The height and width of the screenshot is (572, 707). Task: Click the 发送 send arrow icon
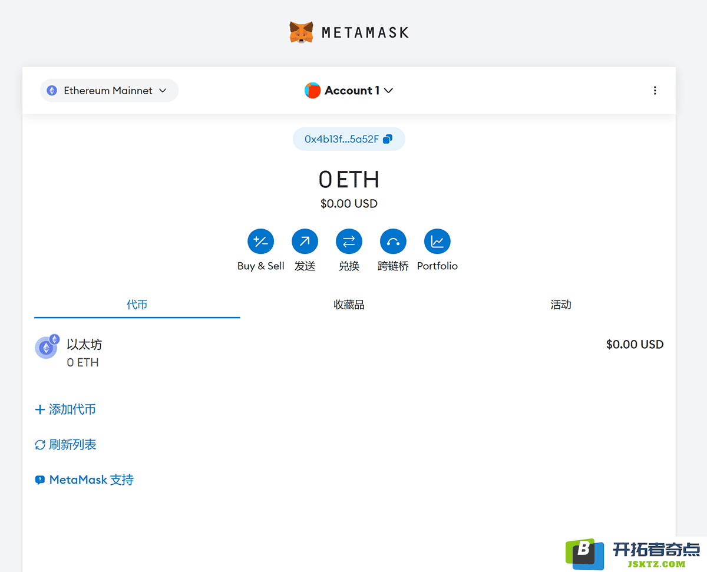(x=305, y=242)
